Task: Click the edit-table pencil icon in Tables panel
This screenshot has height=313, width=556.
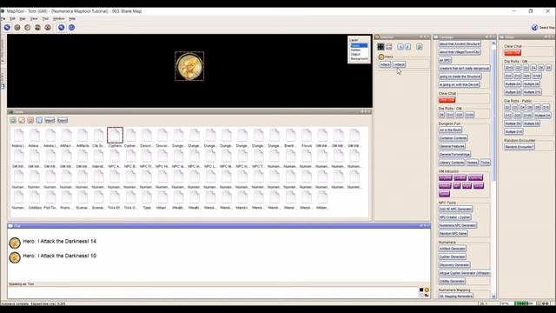Action: (x=22, y=120)
